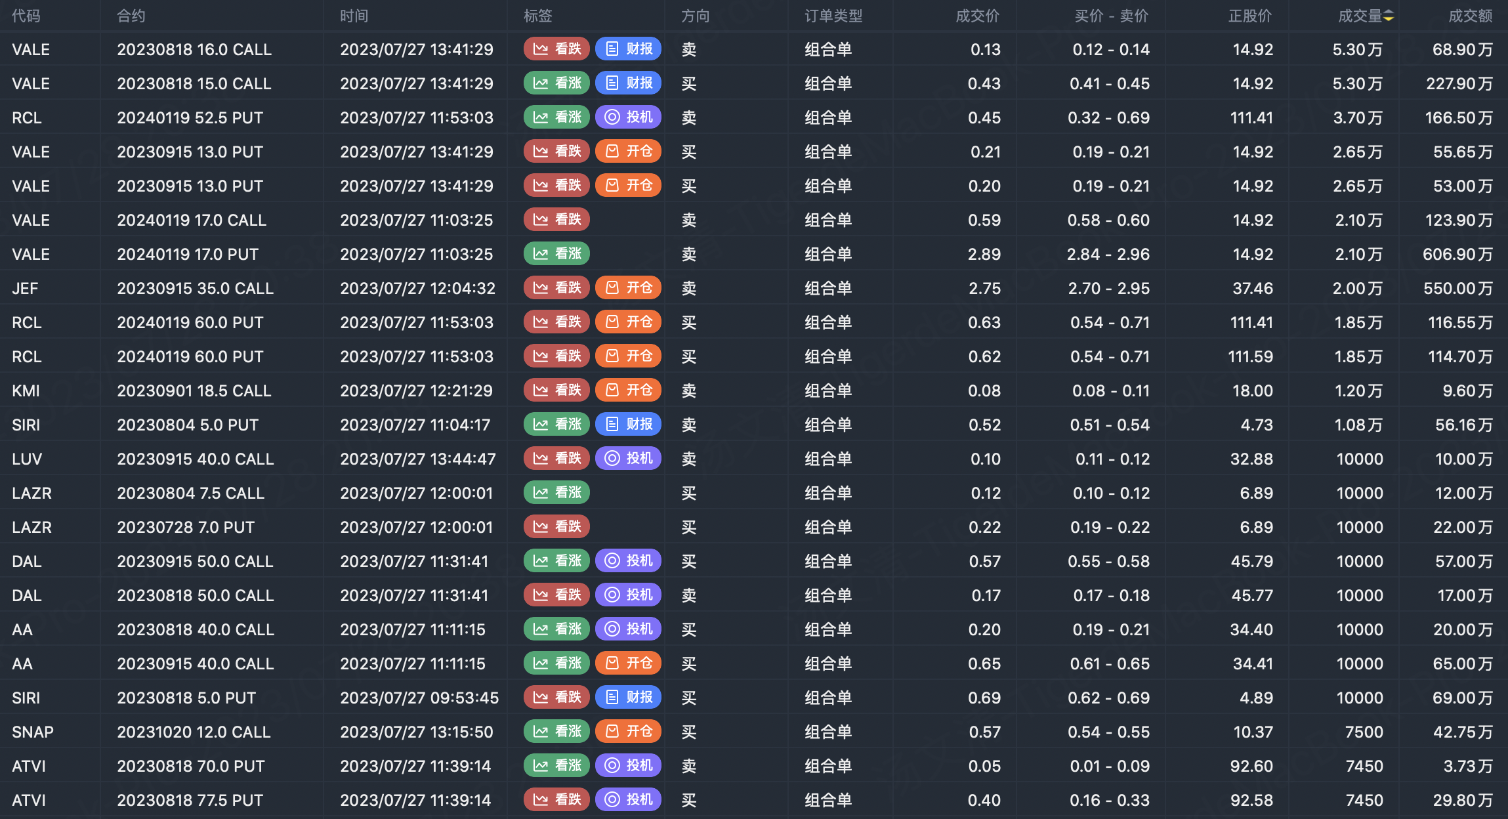This screenshot has width=1508, height=819.
Task: Select the KMI ticker code
Action: [x=26, y=391]
